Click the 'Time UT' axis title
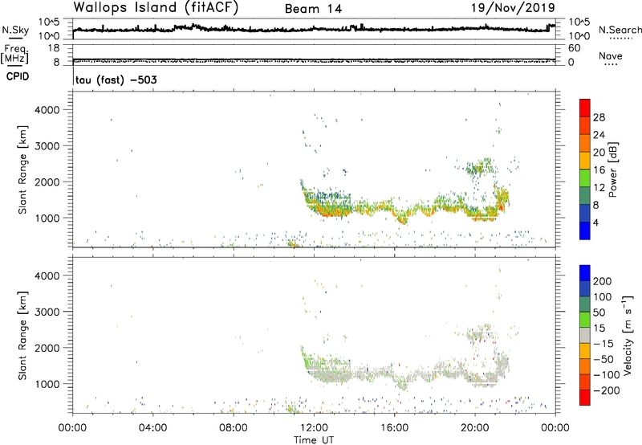642x445 pixels. pyautogui.click(x=314, y=440)
